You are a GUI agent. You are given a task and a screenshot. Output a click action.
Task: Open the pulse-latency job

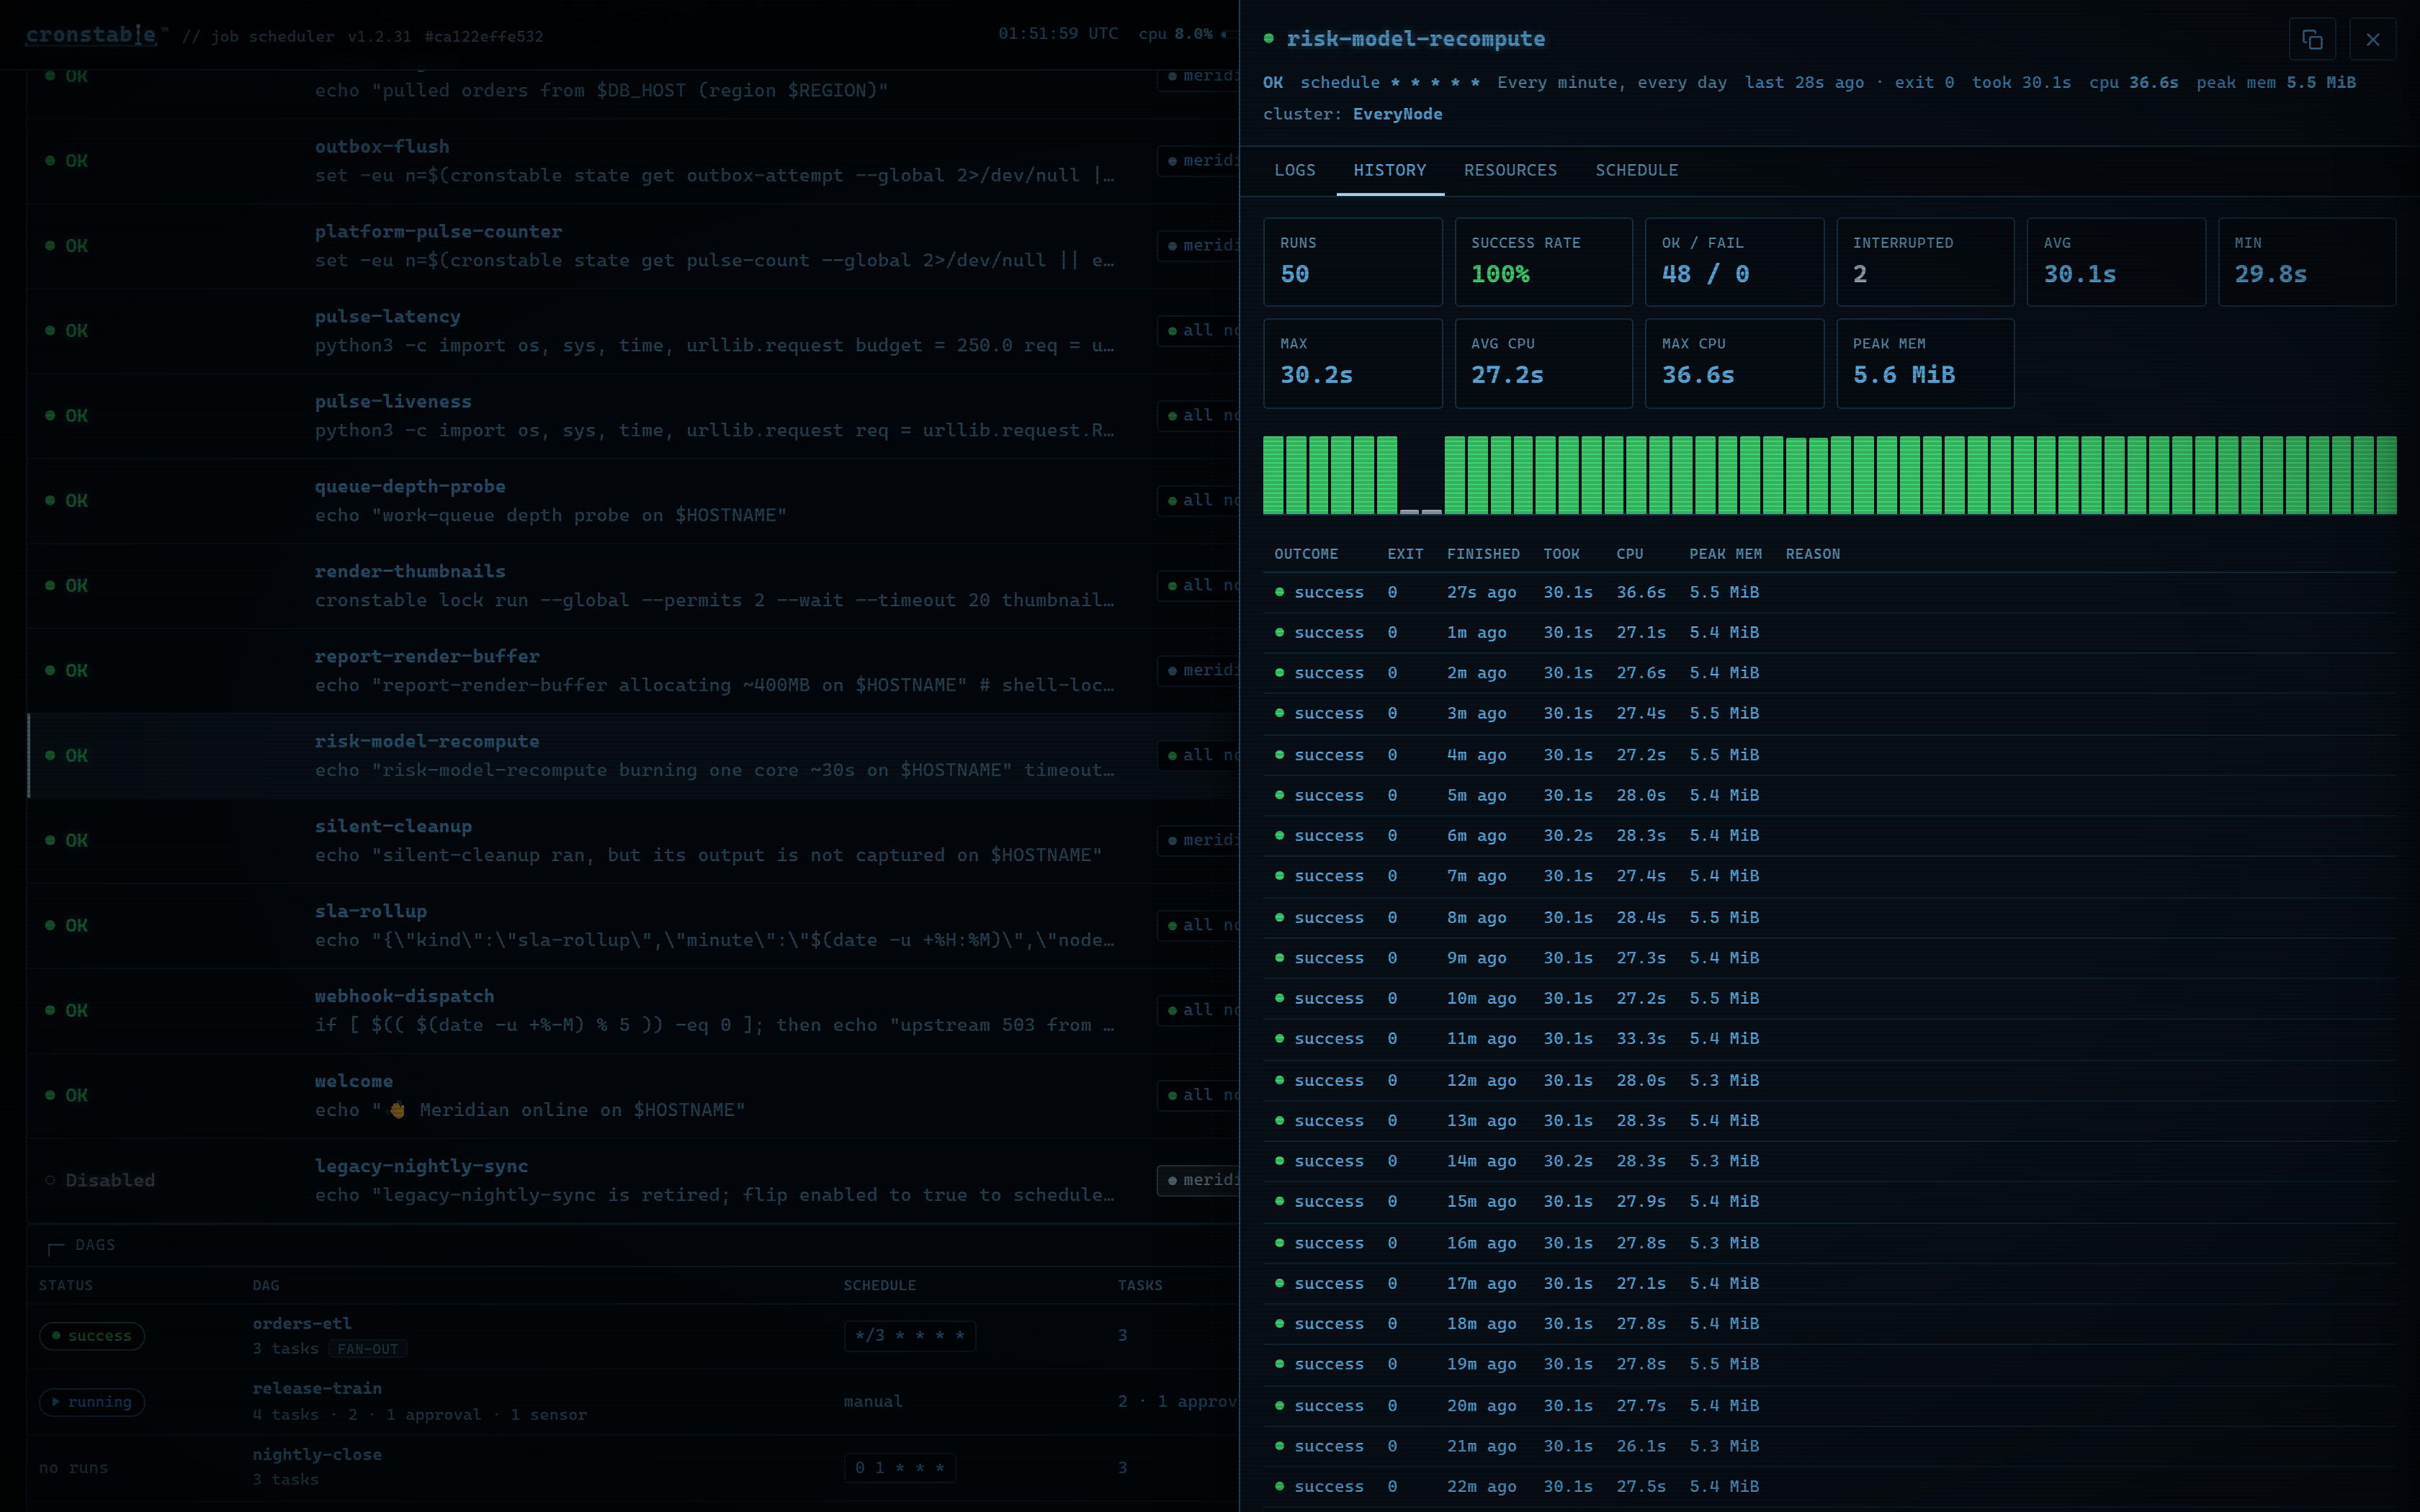pyautogui.click(x=632, y=331)
